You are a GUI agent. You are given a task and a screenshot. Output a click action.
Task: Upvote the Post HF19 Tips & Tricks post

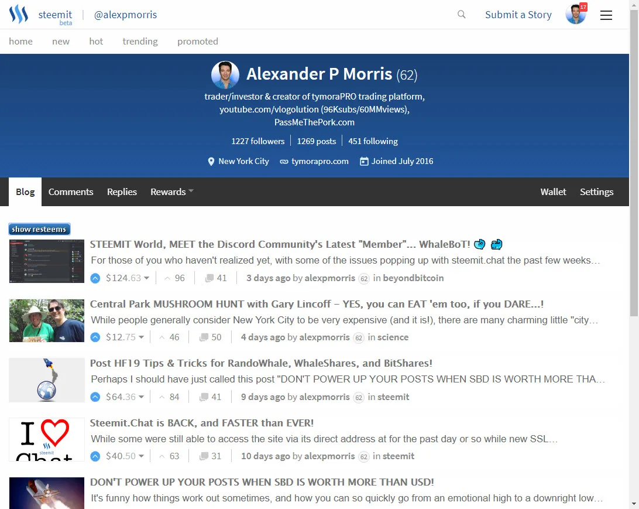pyautogui.click(x=95, y=397)
